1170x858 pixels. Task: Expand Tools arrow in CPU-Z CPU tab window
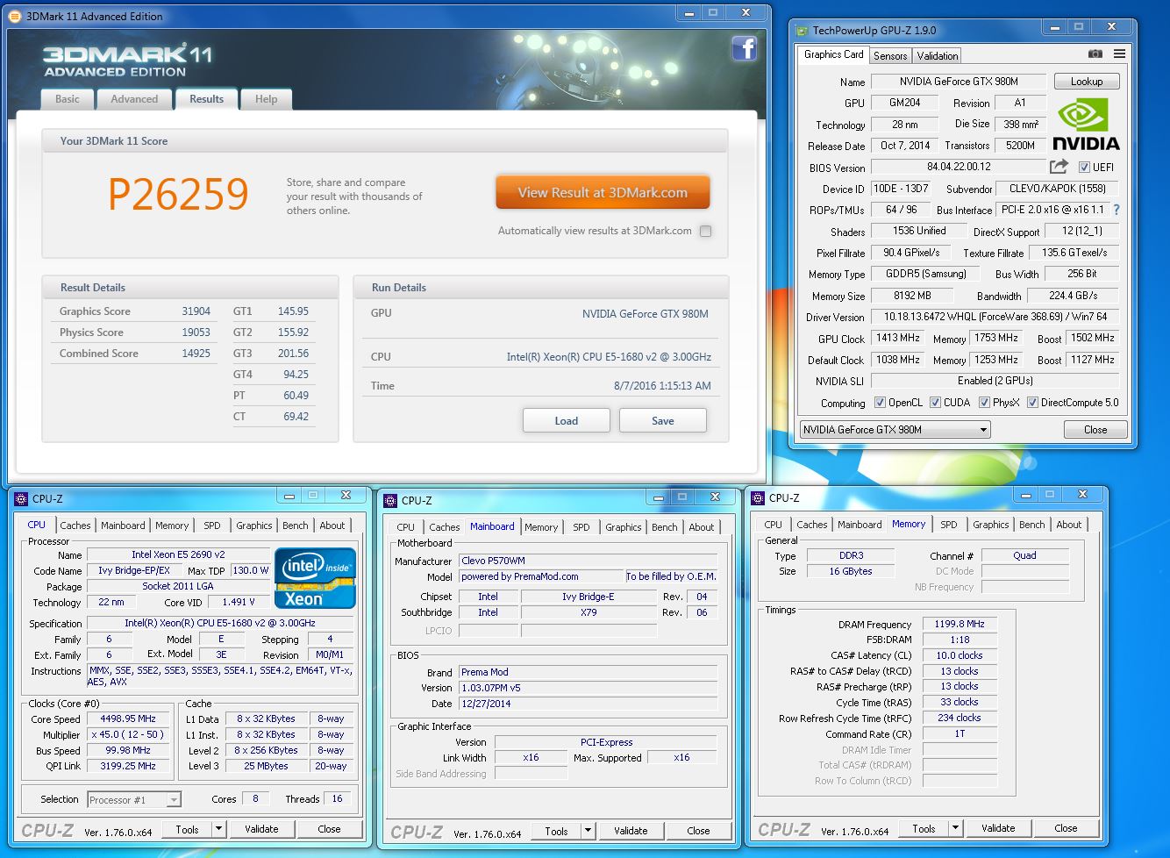pos(219,829)
